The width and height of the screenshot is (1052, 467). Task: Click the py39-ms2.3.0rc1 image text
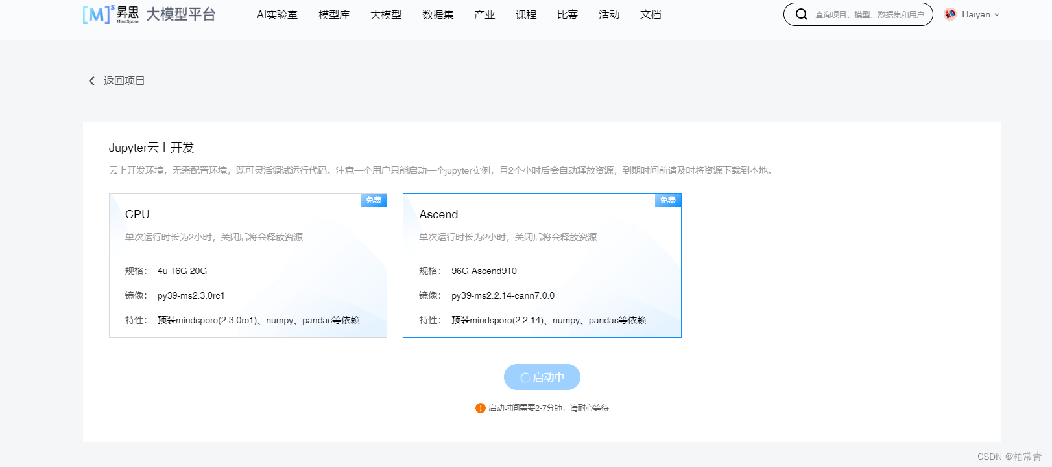pos(191,295)
